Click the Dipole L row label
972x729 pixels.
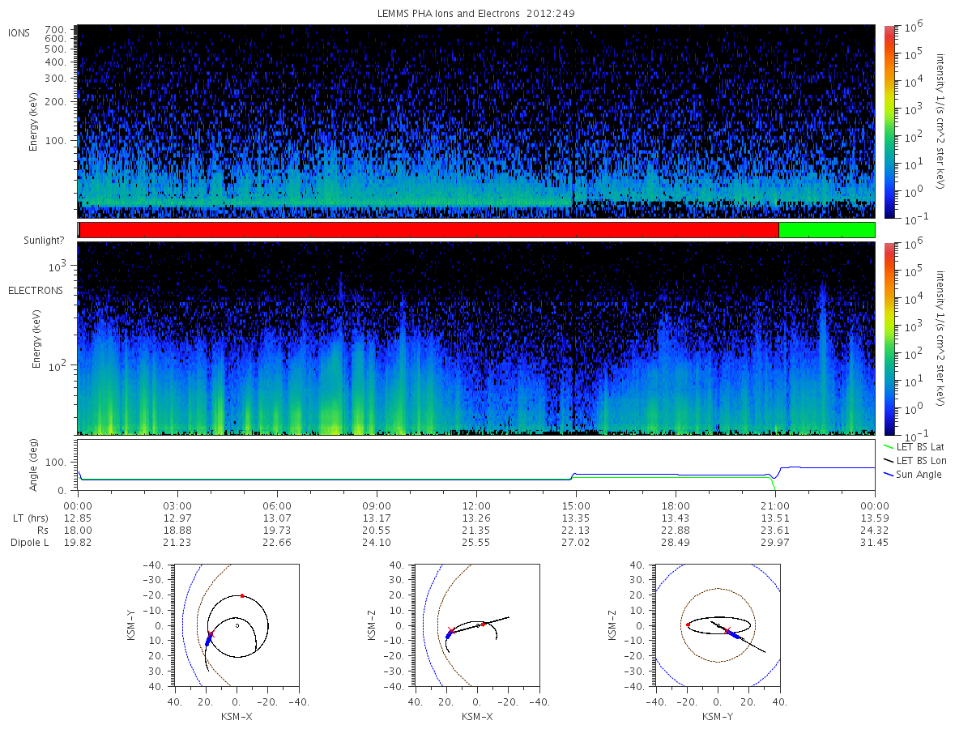click(x=30, y=543)
